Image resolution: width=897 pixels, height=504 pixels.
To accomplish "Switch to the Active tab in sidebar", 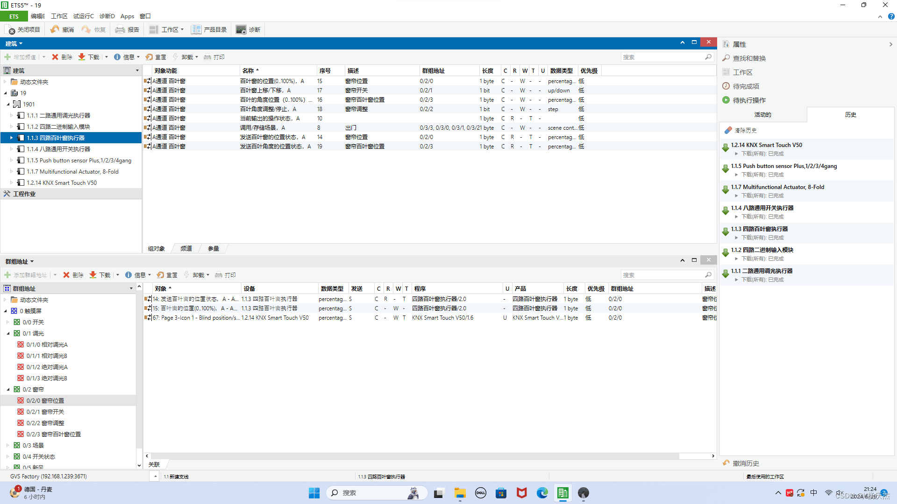I will tap(762, 115).
